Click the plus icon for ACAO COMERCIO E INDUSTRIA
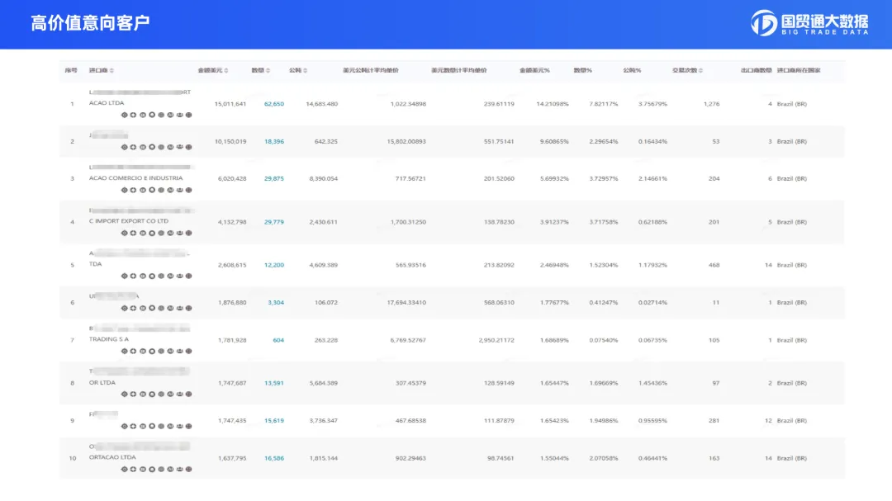 [133, 190]
